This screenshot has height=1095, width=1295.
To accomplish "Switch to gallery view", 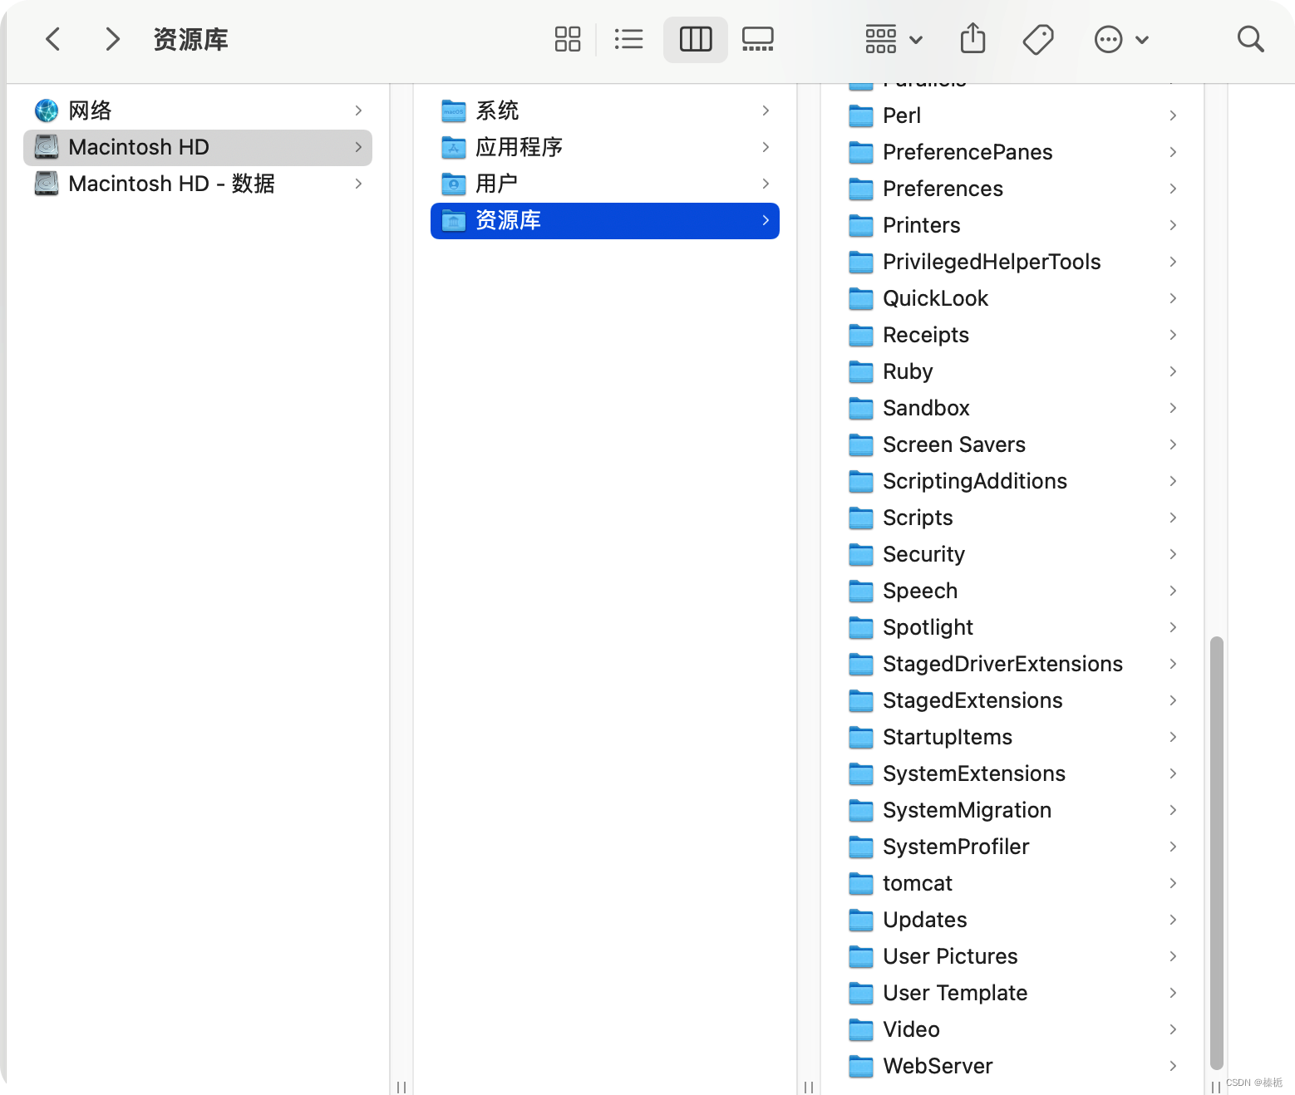I will (758, 39).
